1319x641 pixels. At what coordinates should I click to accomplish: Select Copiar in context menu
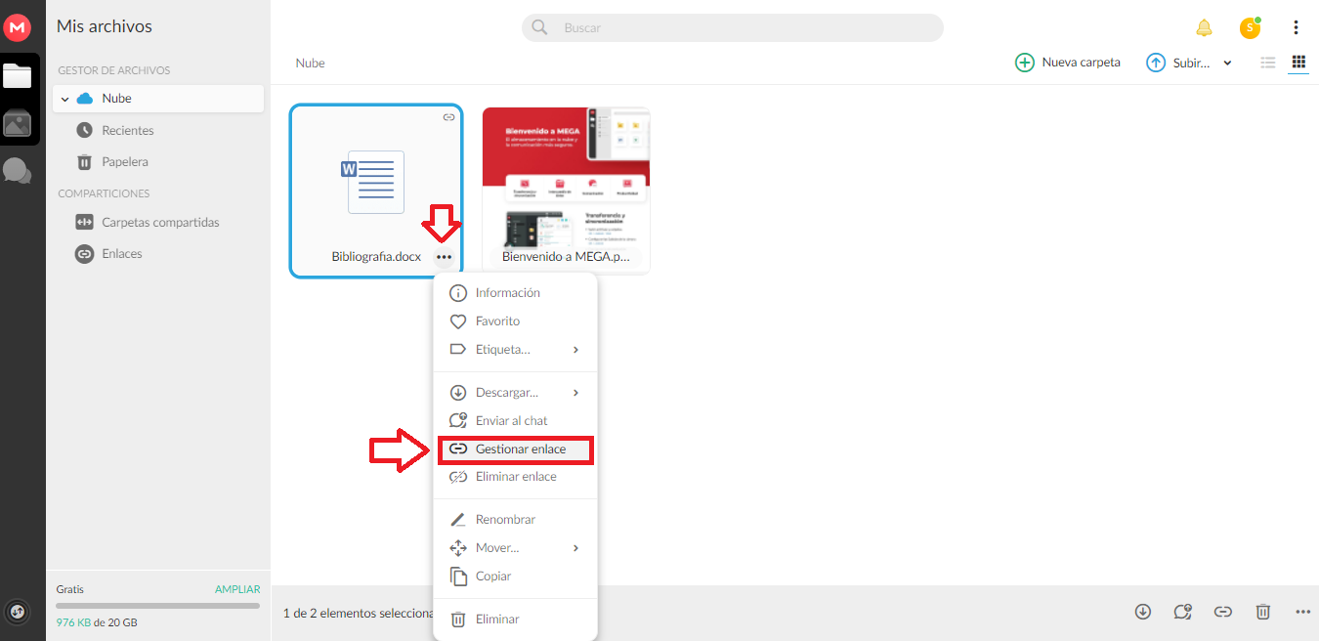coord(515,577)
